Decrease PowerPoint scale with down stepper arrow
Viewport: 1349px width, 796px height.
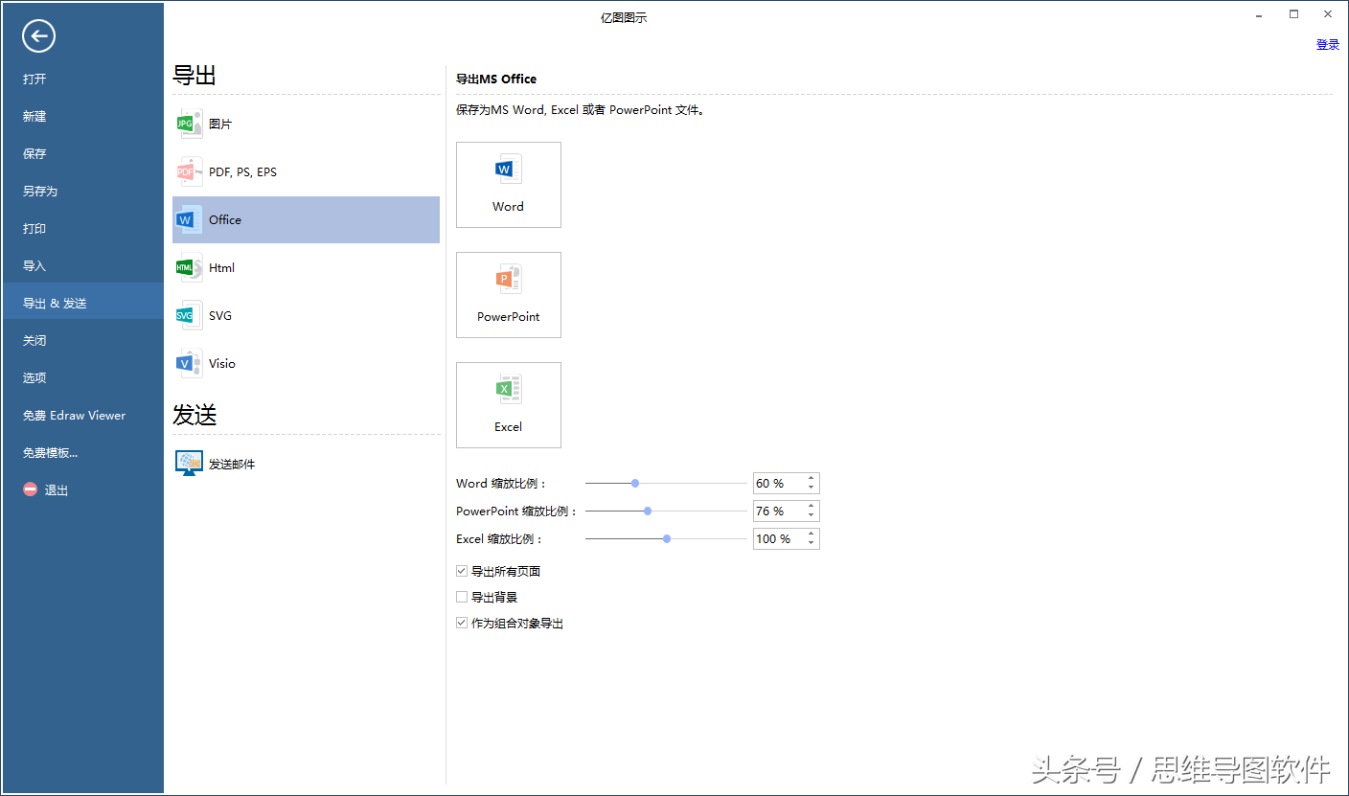[x=811, y=516]
